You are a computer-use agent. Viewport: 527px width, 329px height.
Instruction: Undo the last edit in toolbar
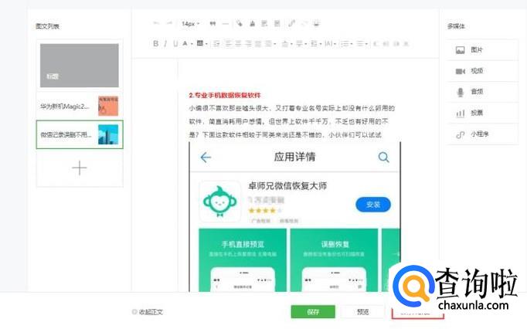pyautogui.click(x=156, y=23)
